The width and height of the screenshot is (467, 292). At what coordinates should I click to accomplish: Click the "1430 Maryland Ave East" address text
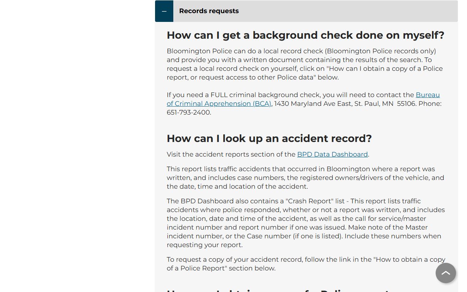click(313, 104)
